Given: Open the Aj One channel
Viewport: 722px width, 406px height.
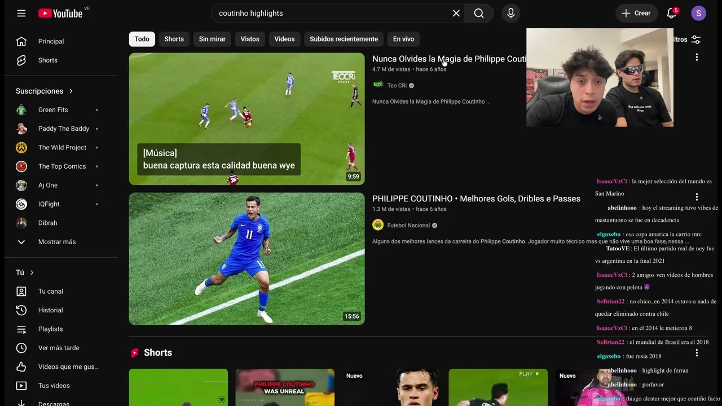Looking at the screenshot, I should click(61, 185).
